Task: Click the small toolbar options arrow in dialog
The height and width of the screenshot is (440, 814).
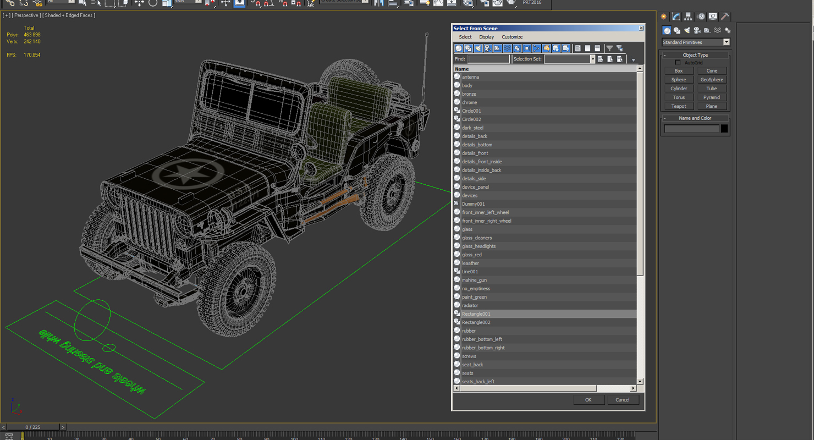Action: [634, 61]
